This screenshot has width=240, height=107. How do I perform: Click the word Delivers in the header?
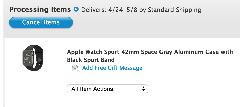click(94, 10)
